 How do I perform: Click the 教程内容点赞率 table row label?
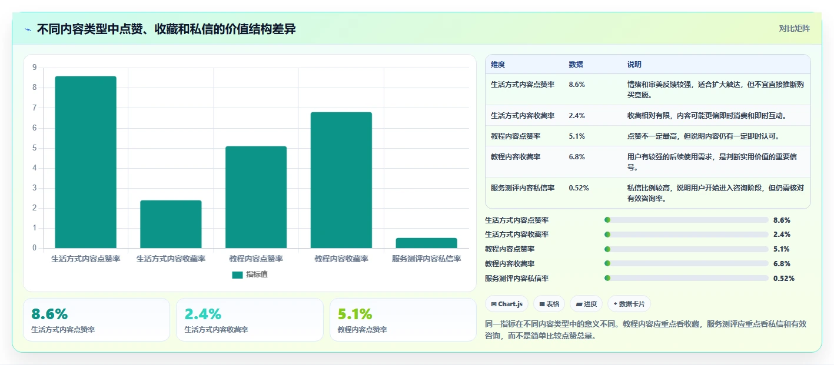point(516,136)
